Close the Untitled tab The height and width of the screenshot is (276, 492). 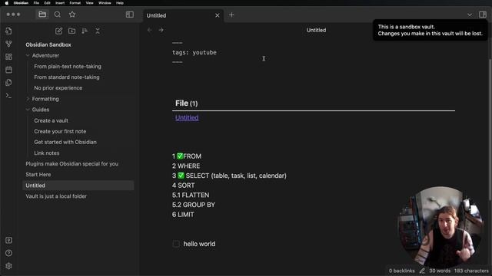tap(217, 15)
